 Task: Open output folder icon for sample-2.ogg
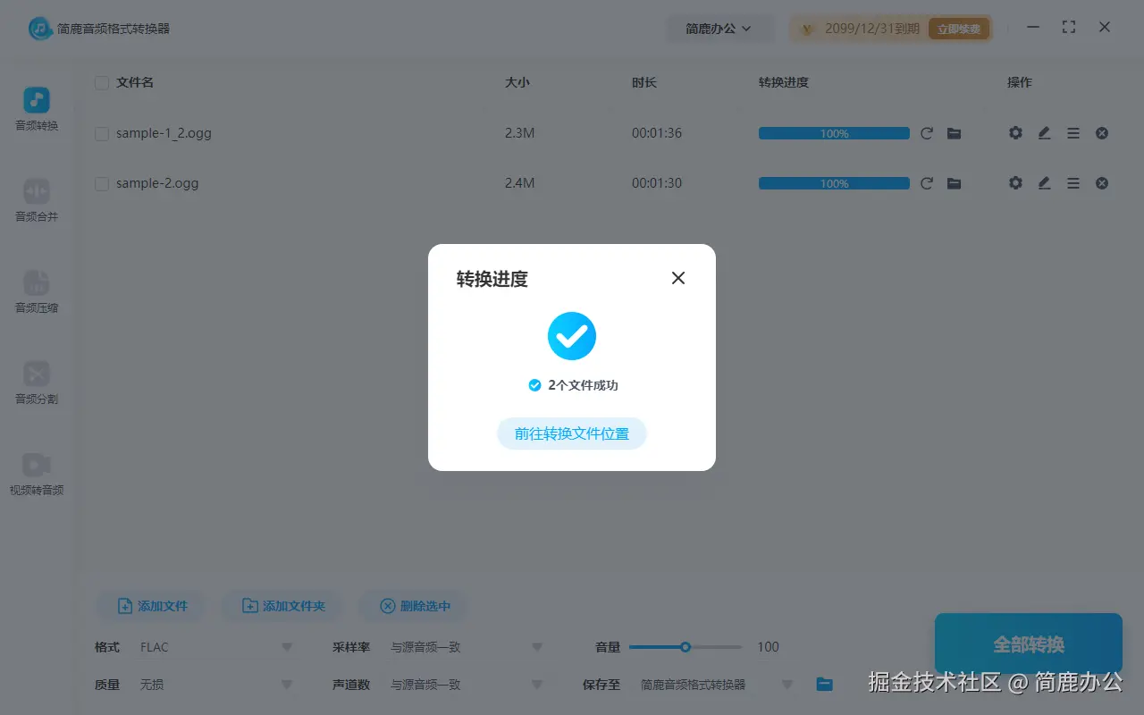[x=955, y=182]
